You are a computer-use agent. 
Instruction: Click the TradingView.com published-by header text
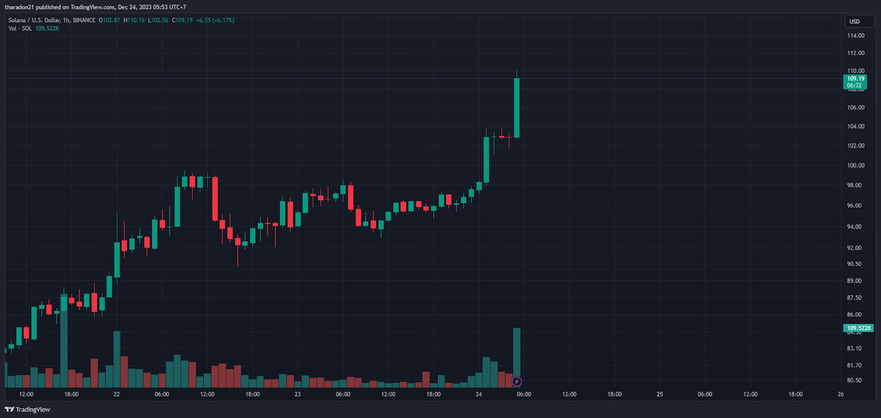[95, 7]
